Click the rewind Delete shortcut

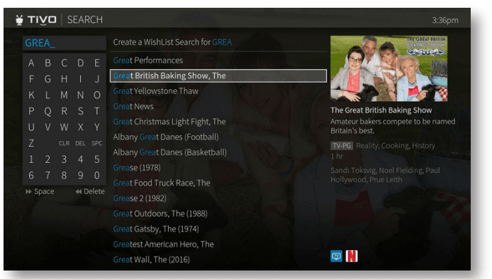90,191
